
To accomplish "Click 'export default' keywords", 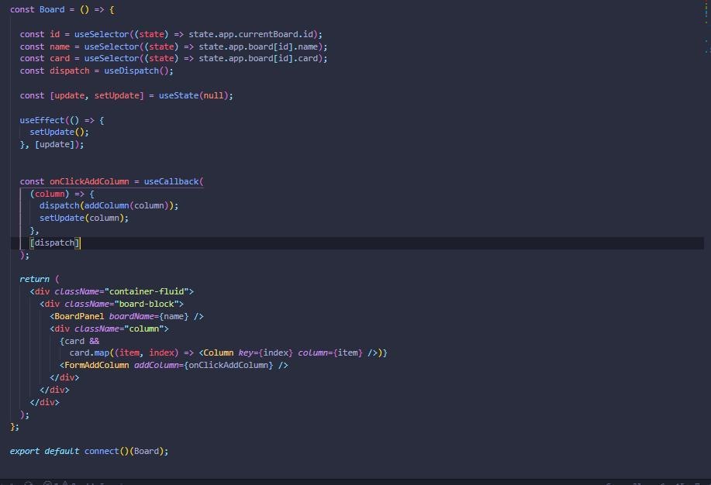I will [x=44, y=452].
